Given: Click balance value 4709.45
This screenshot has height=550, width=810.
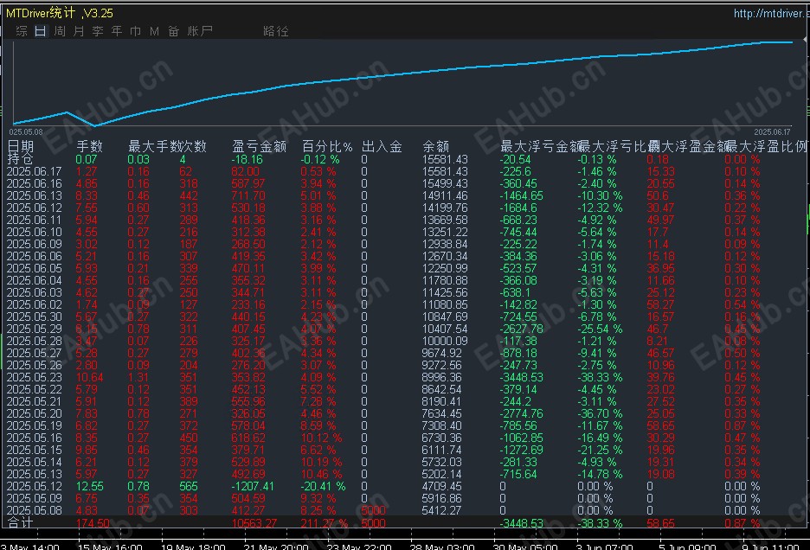Looking at the screenshot, I should (441, 487).
